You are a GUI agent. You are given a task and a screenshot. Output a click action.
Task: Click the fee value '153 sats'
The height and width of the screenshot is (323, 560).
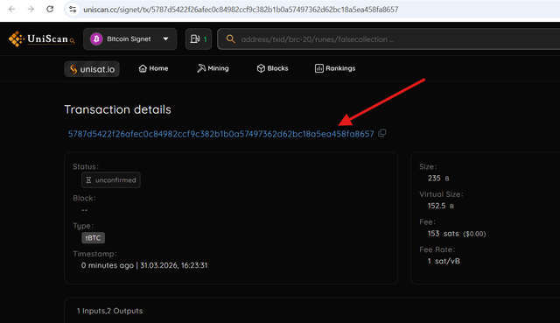pyautogui.click(x=444, y=234)
